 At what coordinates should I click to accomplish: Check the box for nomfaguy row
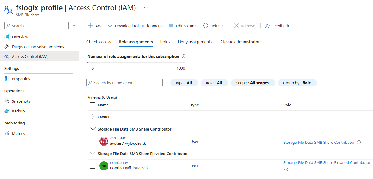(93, 166)
